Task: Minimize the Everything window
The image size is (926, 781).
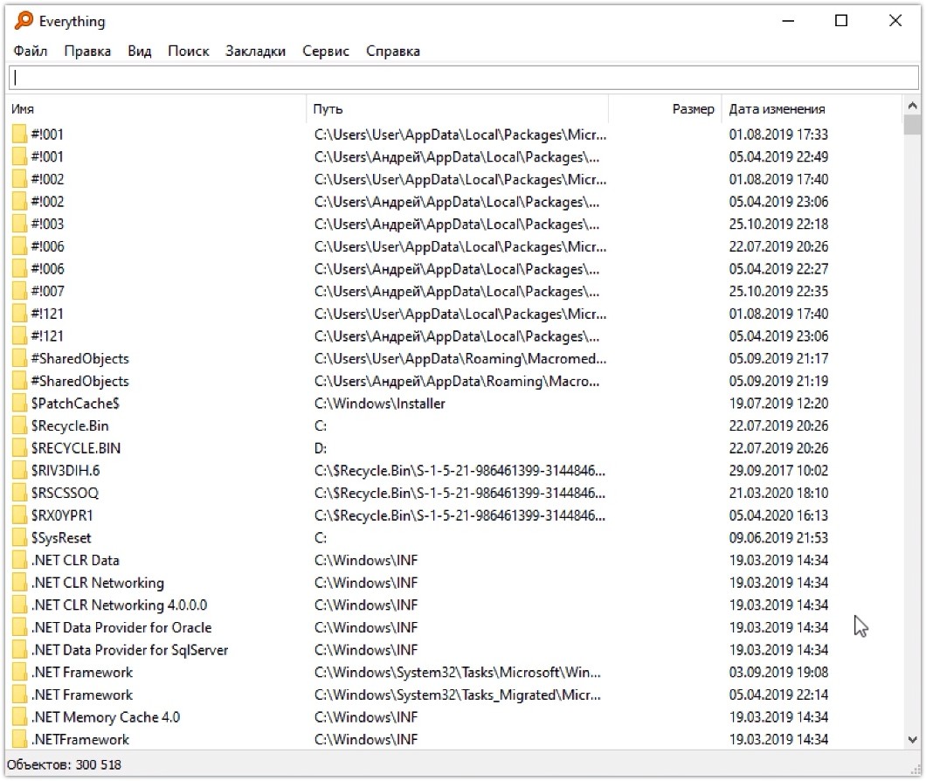Action: pyautogui.click(x=788, y=21)
